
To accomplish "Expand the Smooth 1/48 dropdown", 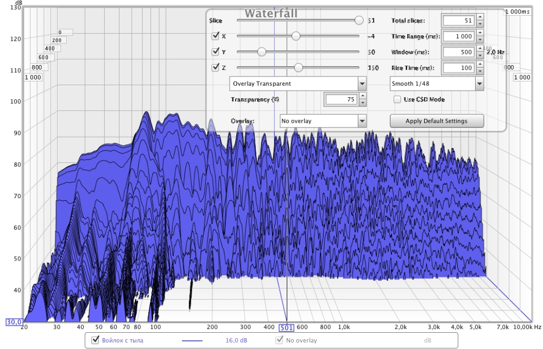I will 437,84.
